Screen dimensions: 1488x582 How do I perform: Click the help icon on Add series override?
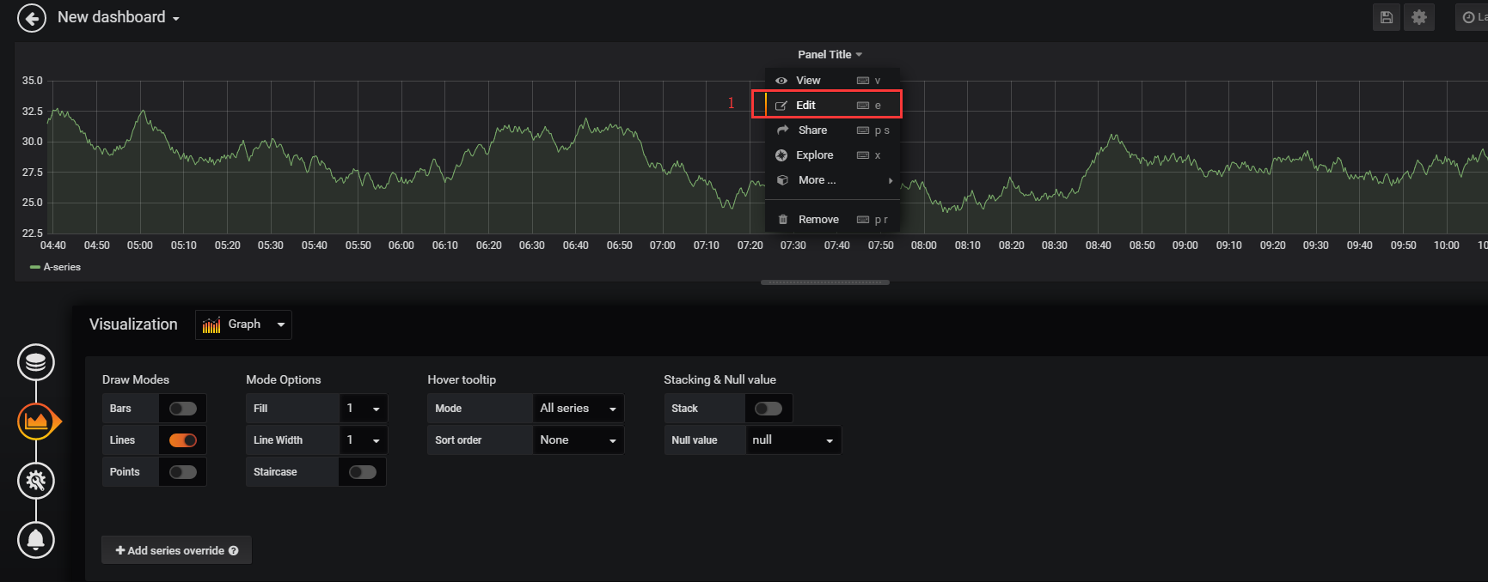click(x=233, y=550)
